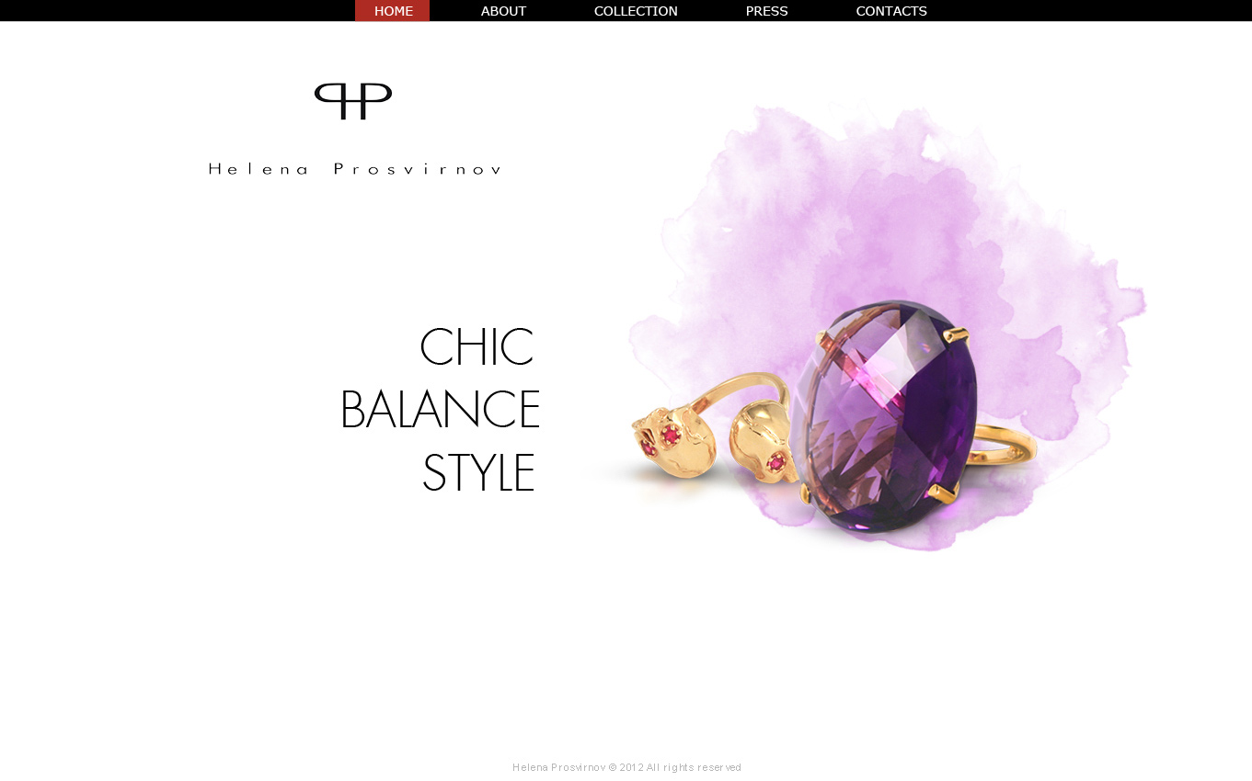This screenshot has width=1252, height=781.
Task: Click the leftmost gold skull ornament
Action: point(673,442)
